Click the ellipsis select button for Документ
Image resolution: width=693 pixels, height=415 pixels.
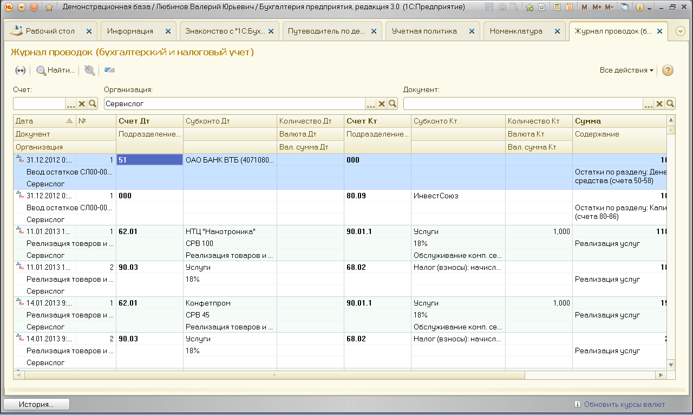coord(649,104)
